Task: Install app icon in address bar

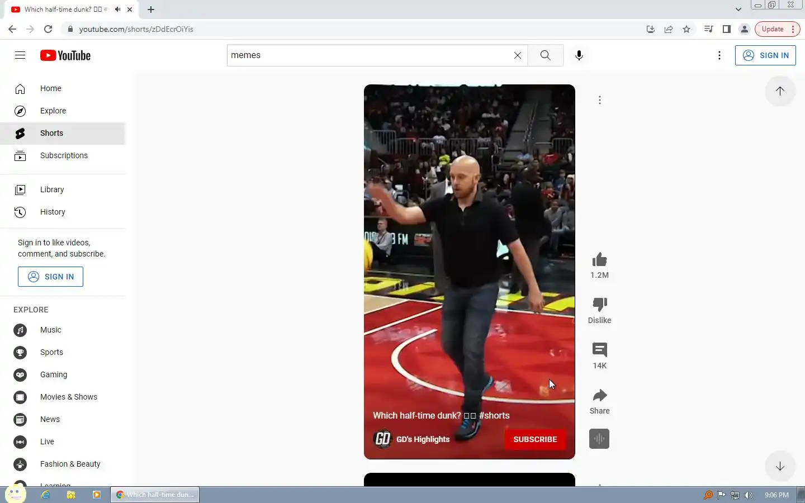Action: (651, 29)
